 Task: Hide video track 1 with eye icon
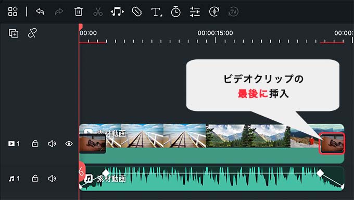69,144
